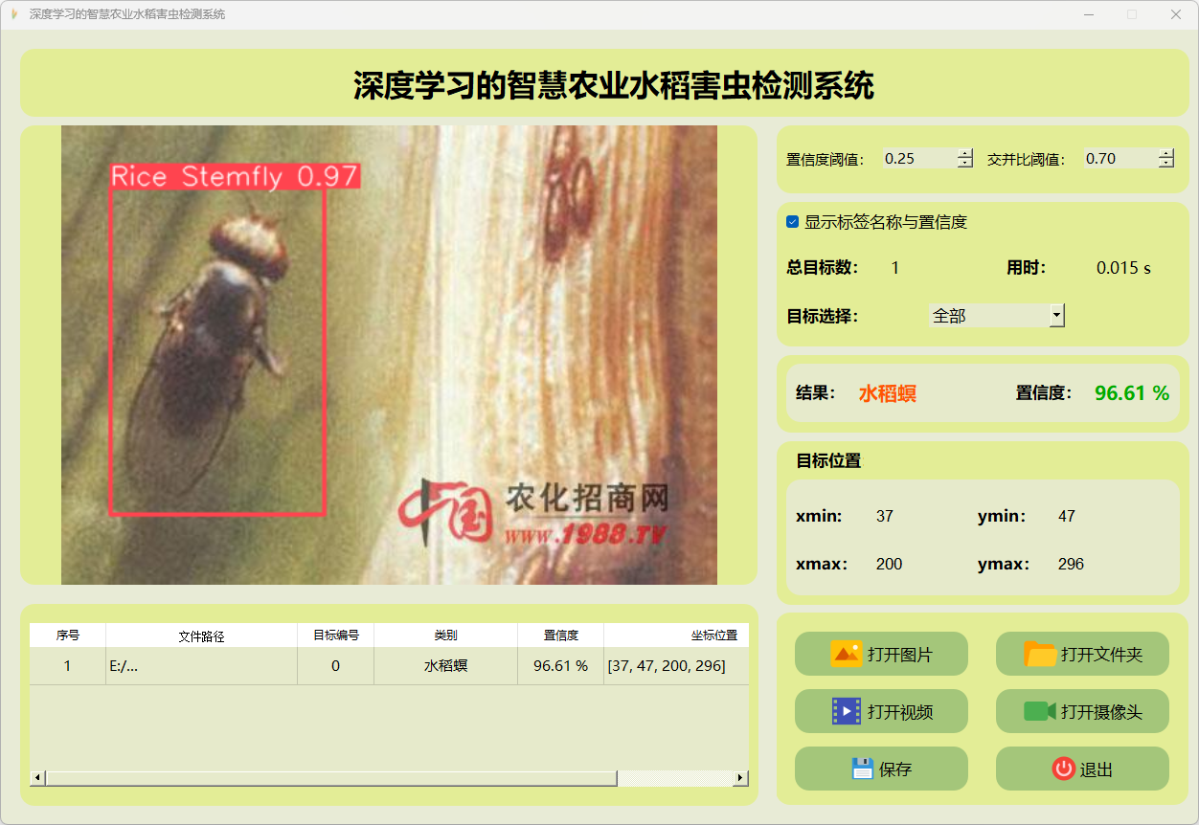Viewport: 1199px width, 825px height.
Task: Toggle 显示标签名称与置信度 checkbox
Action: coord(793,222)
